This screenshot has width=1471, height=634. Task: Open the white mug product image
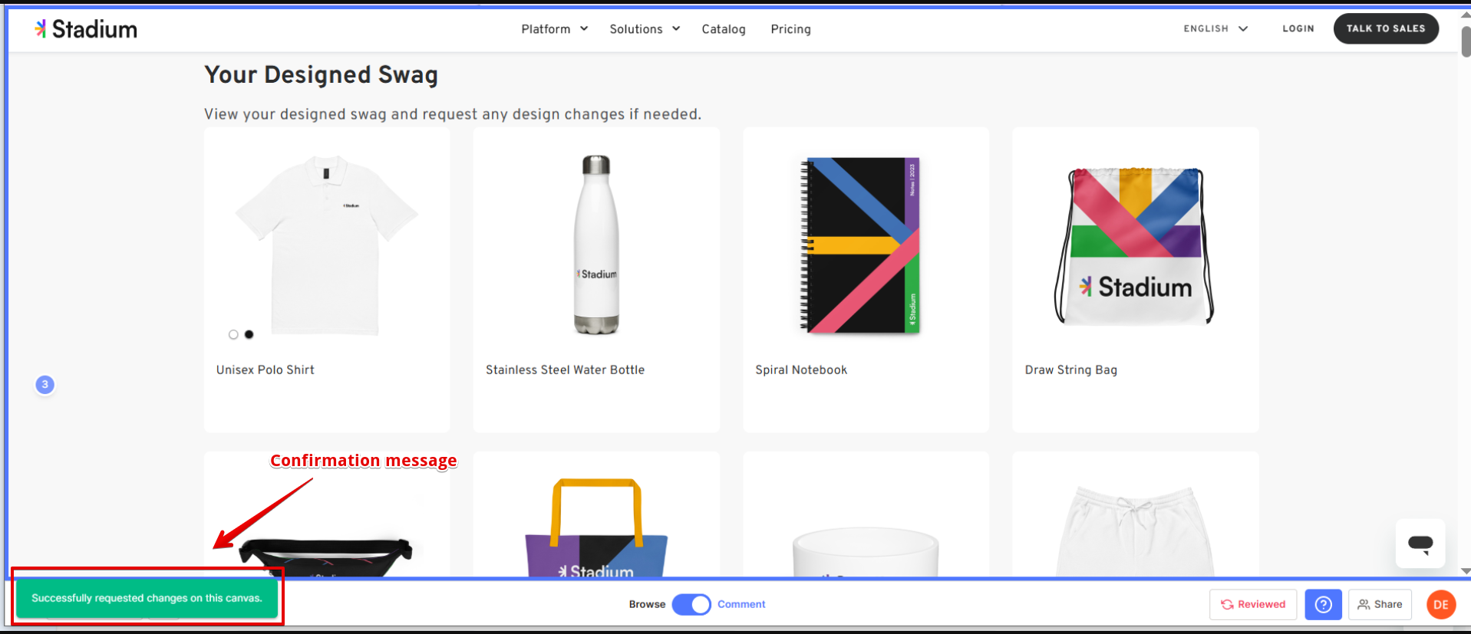coord(866,552)
